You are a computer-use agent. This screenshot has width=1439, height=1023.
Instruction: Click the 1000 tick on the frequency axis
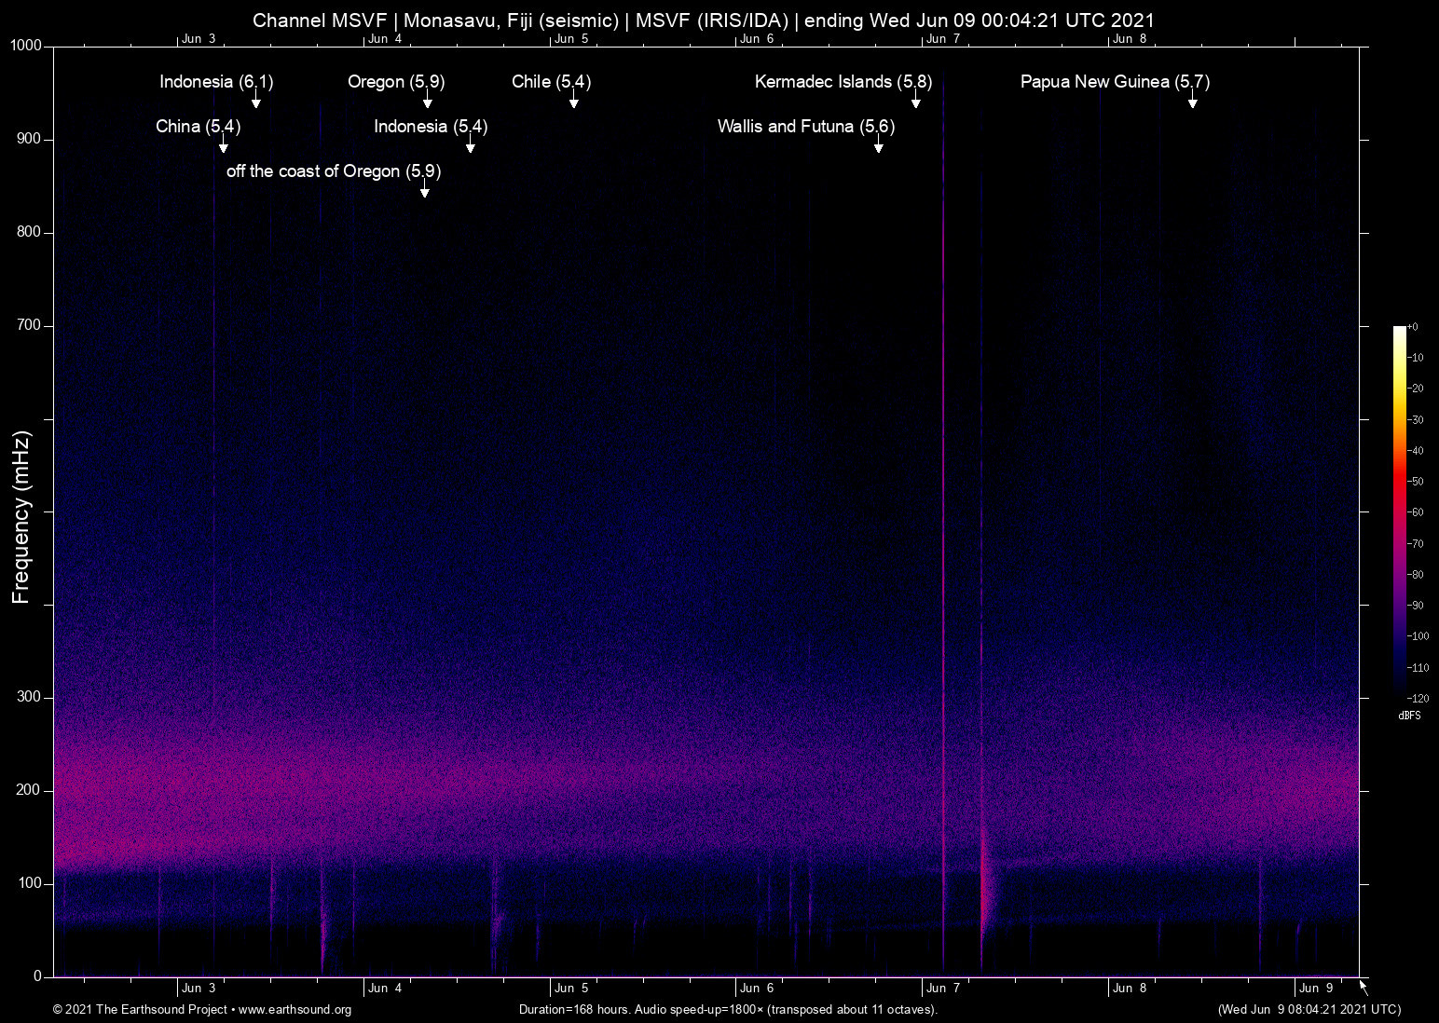pos(26,46)
